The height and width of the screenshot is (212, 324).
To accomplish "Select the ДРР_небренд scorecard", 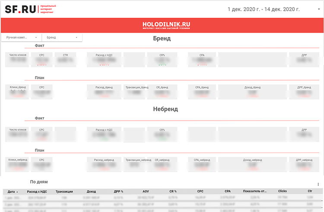I will point(304,165).
